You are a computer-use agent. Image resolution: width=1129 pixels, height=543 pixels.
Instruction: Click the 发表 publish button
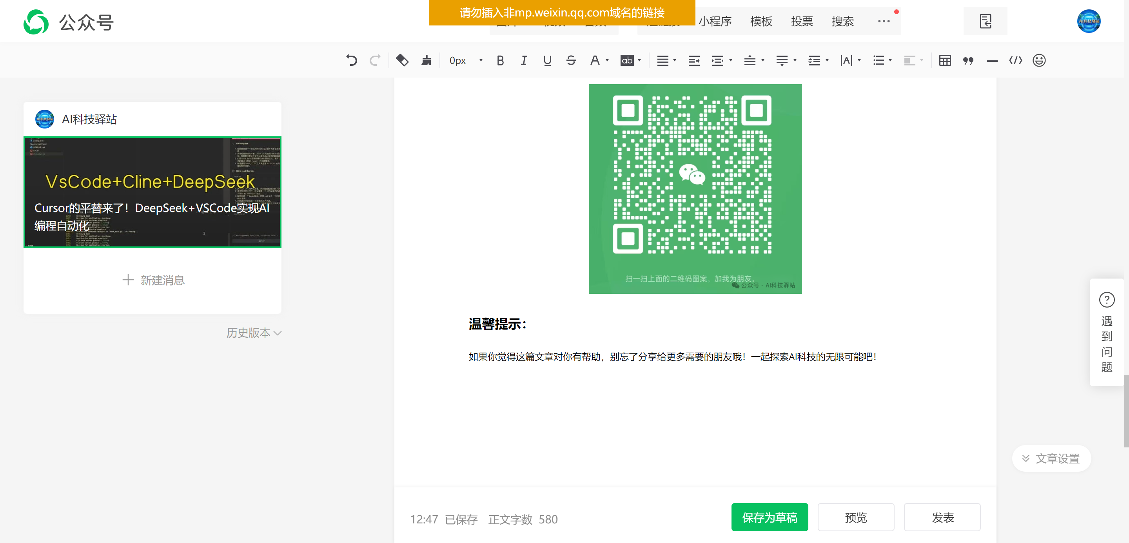click(942, 517)
